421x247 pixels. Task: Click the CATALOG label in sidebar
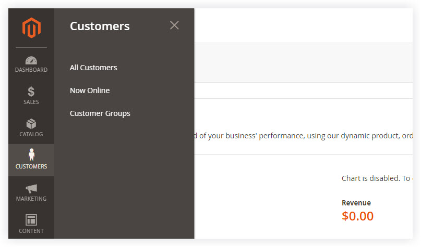[31, 134]
